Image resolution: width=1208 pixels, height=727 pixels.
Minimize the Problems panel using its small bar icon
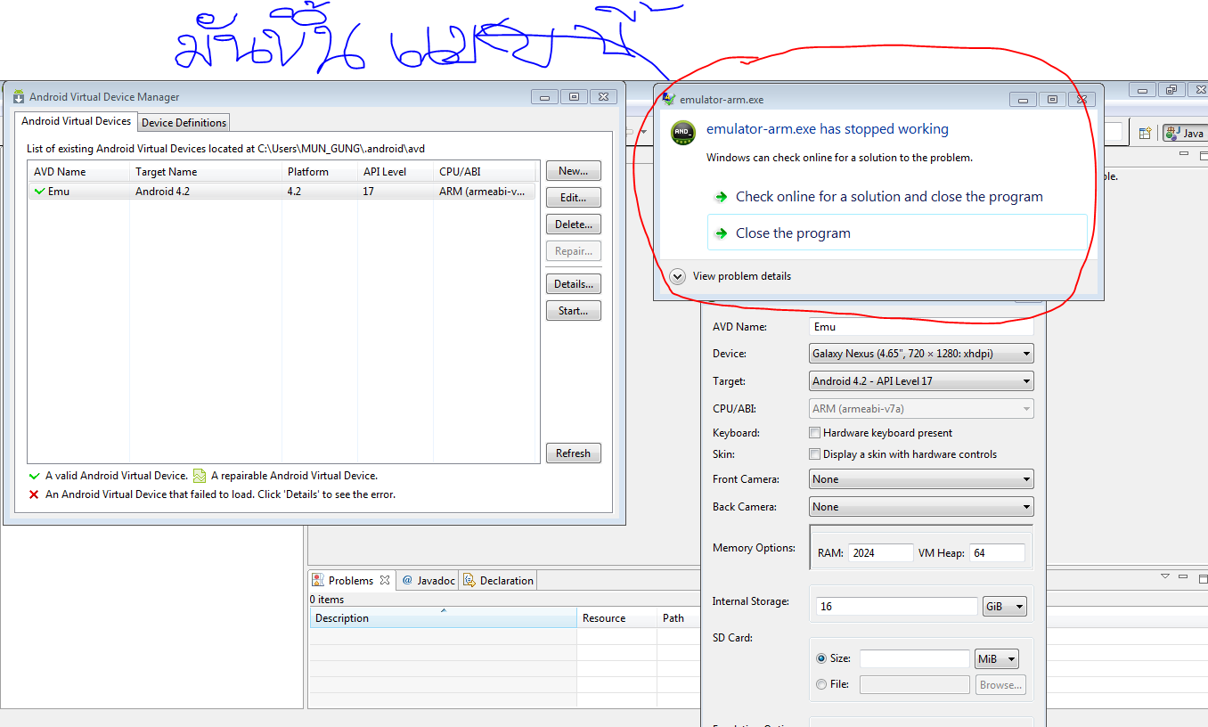tap(1184, 577)
